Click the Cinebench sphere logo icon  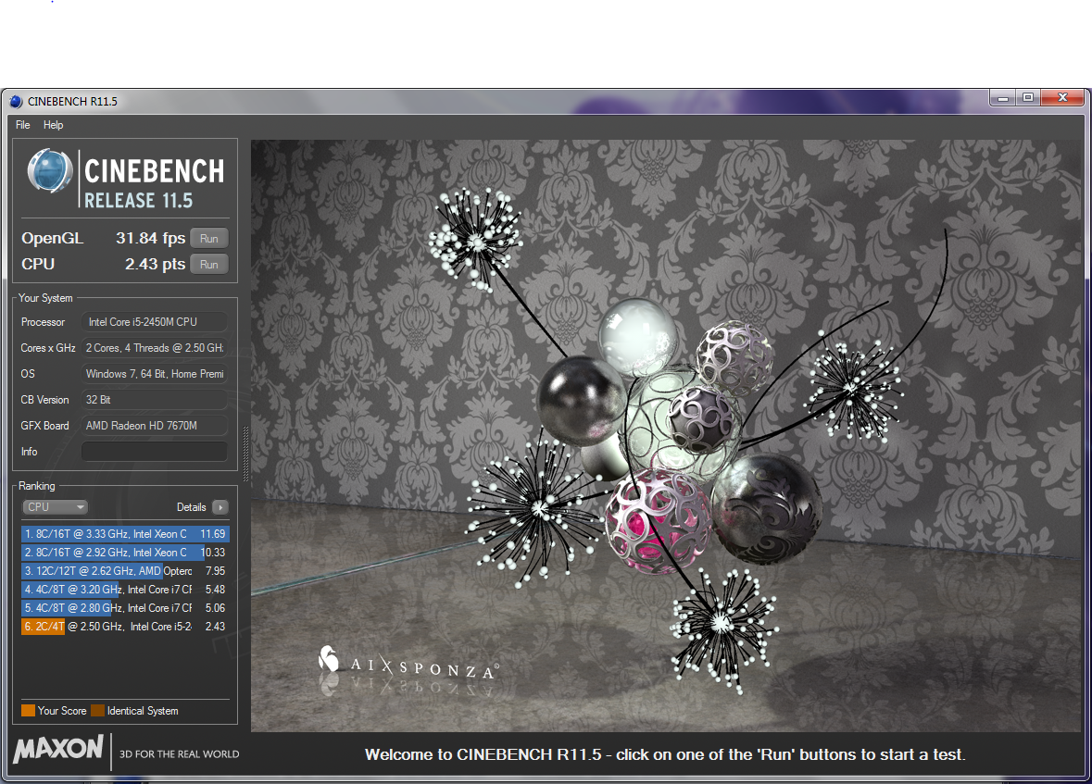tap(49, 170)
